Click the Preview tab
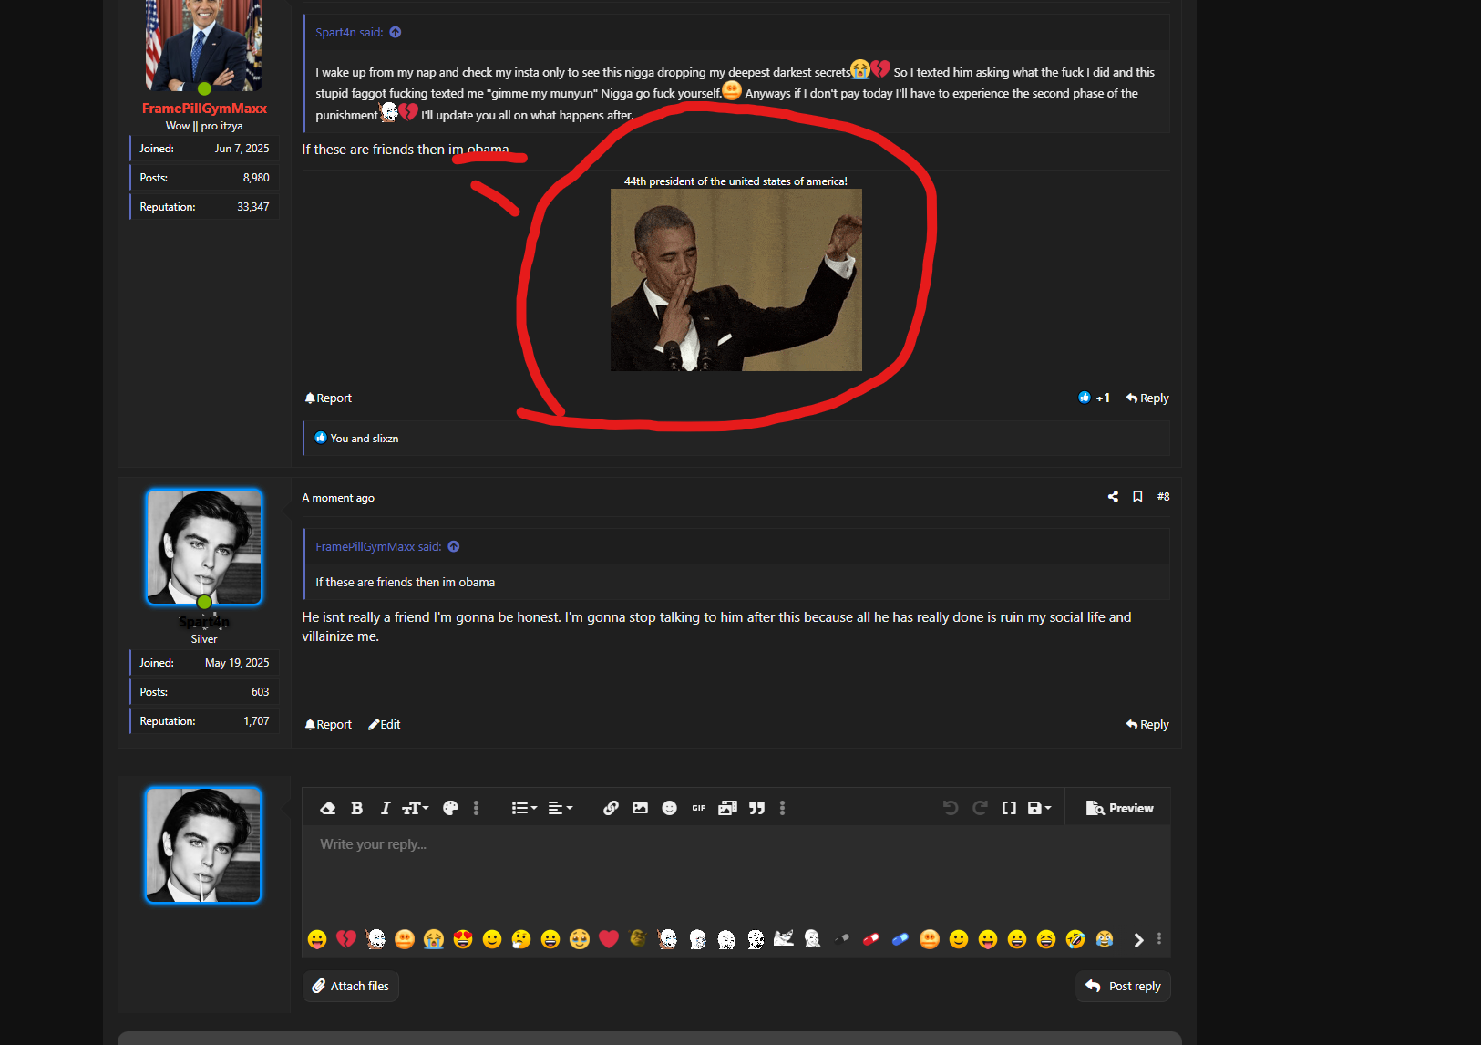The height and width of the screenshot is (1045, 1481). (1120, 808)
